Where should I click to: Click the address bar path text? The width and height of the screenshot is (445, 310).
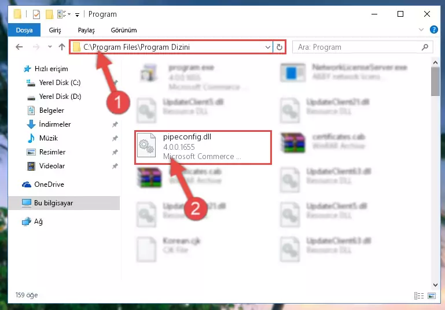pyautogui.click(x=137, y=47)
